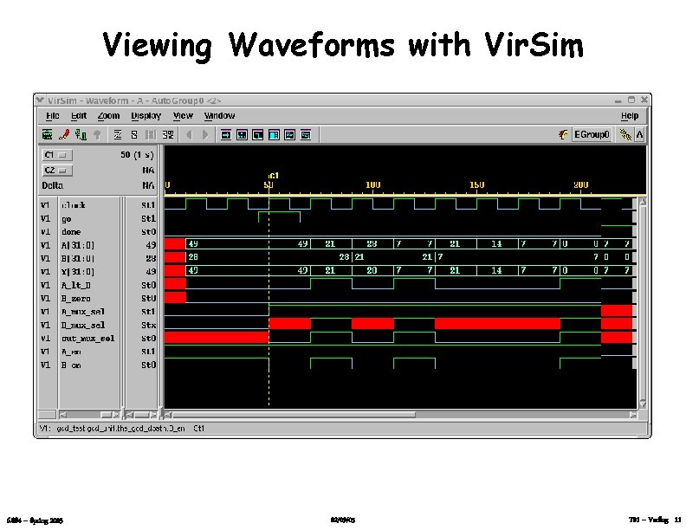The image size is (686, 530).
Task: Open the fourth cyan split-pane window icon
Action: [x=274, y=135]
